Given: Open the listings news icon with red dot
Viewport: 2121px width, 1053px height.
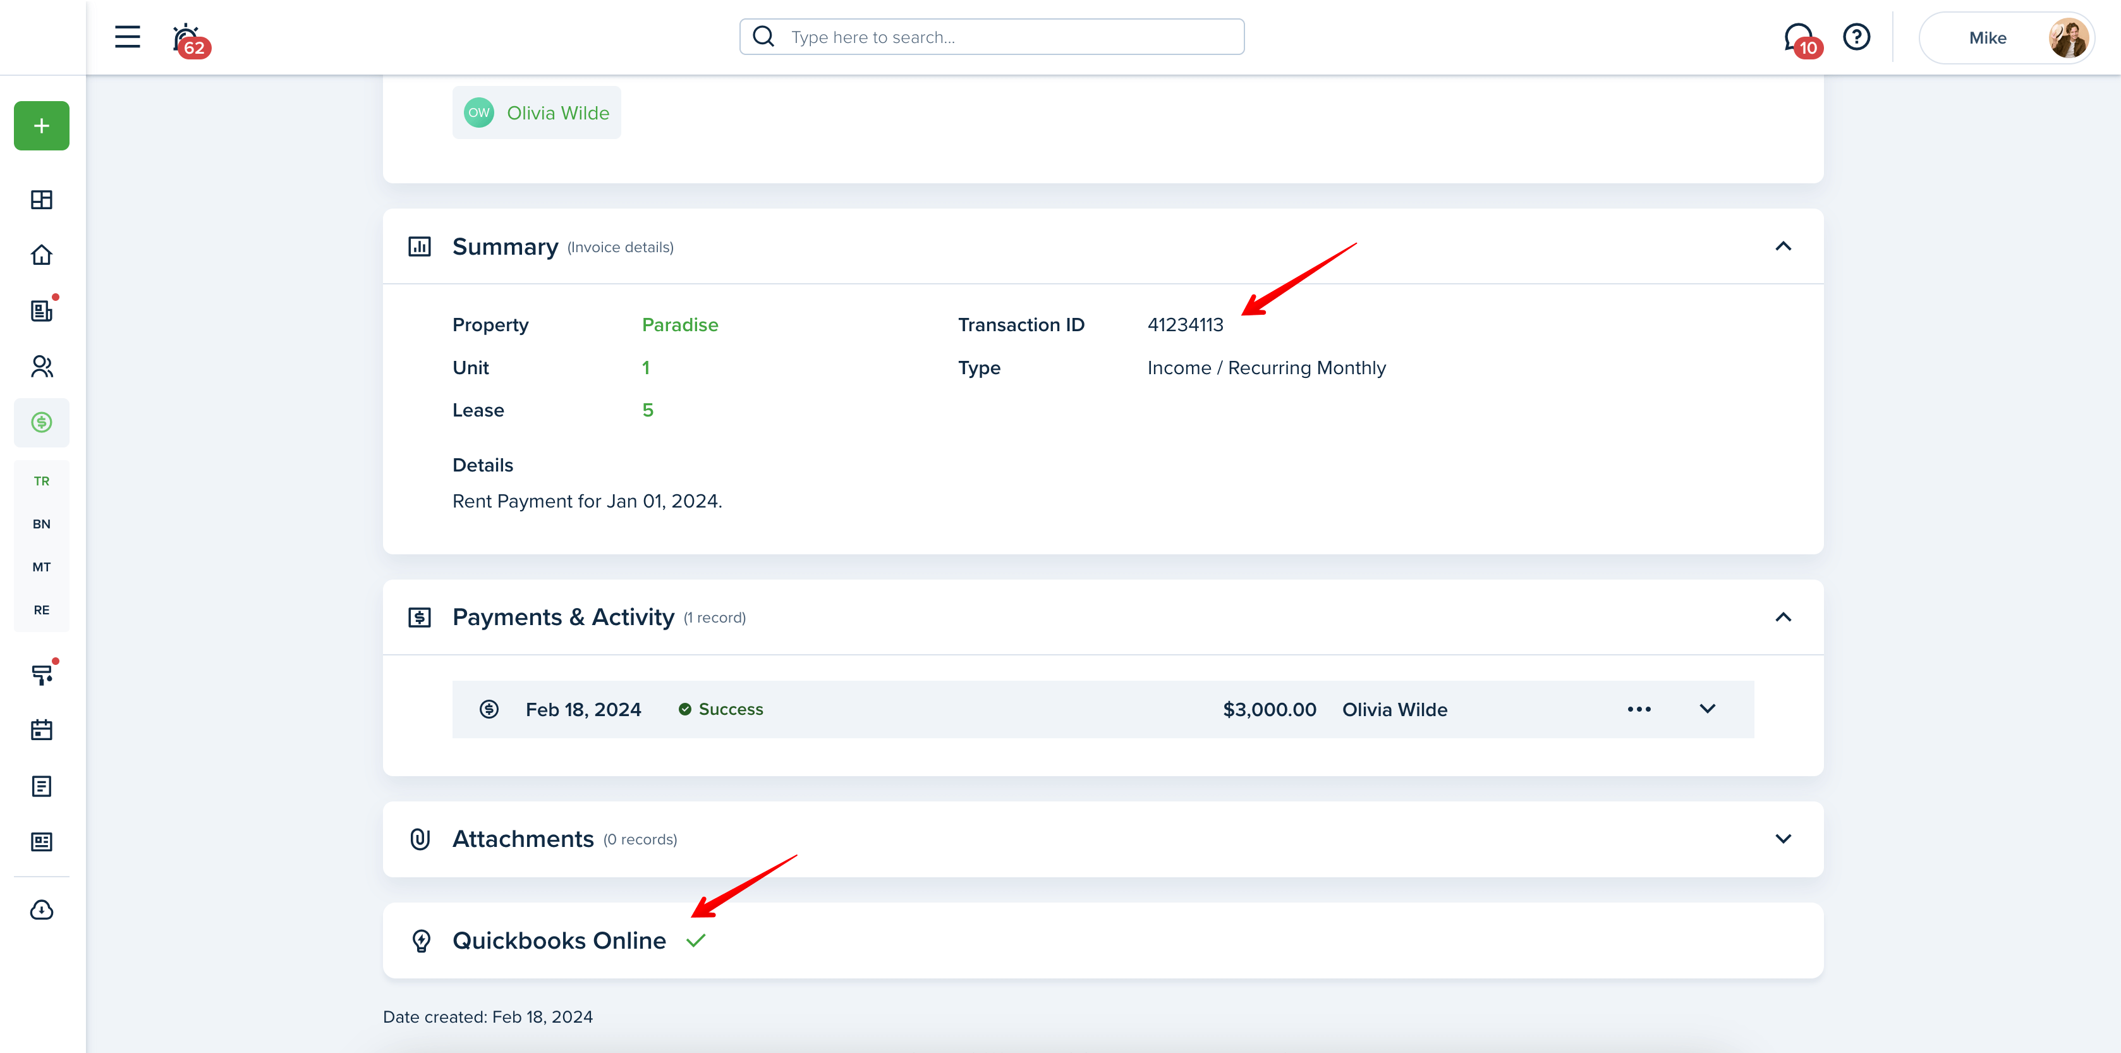Looking at the screenshot, I should (42, 310).
